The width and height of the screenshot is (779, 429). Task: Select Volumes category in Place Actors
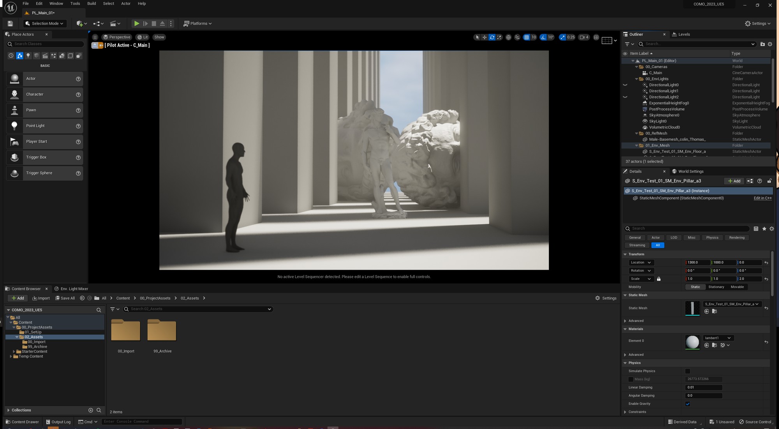pyautogui.click(x=70, y=56)
